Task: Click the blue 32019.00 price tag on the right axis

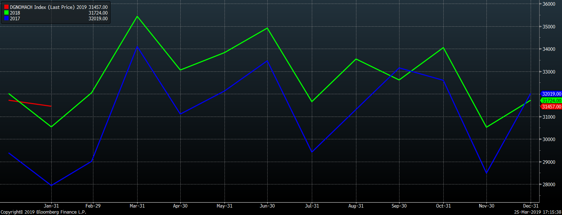Action: coord(551,94)
